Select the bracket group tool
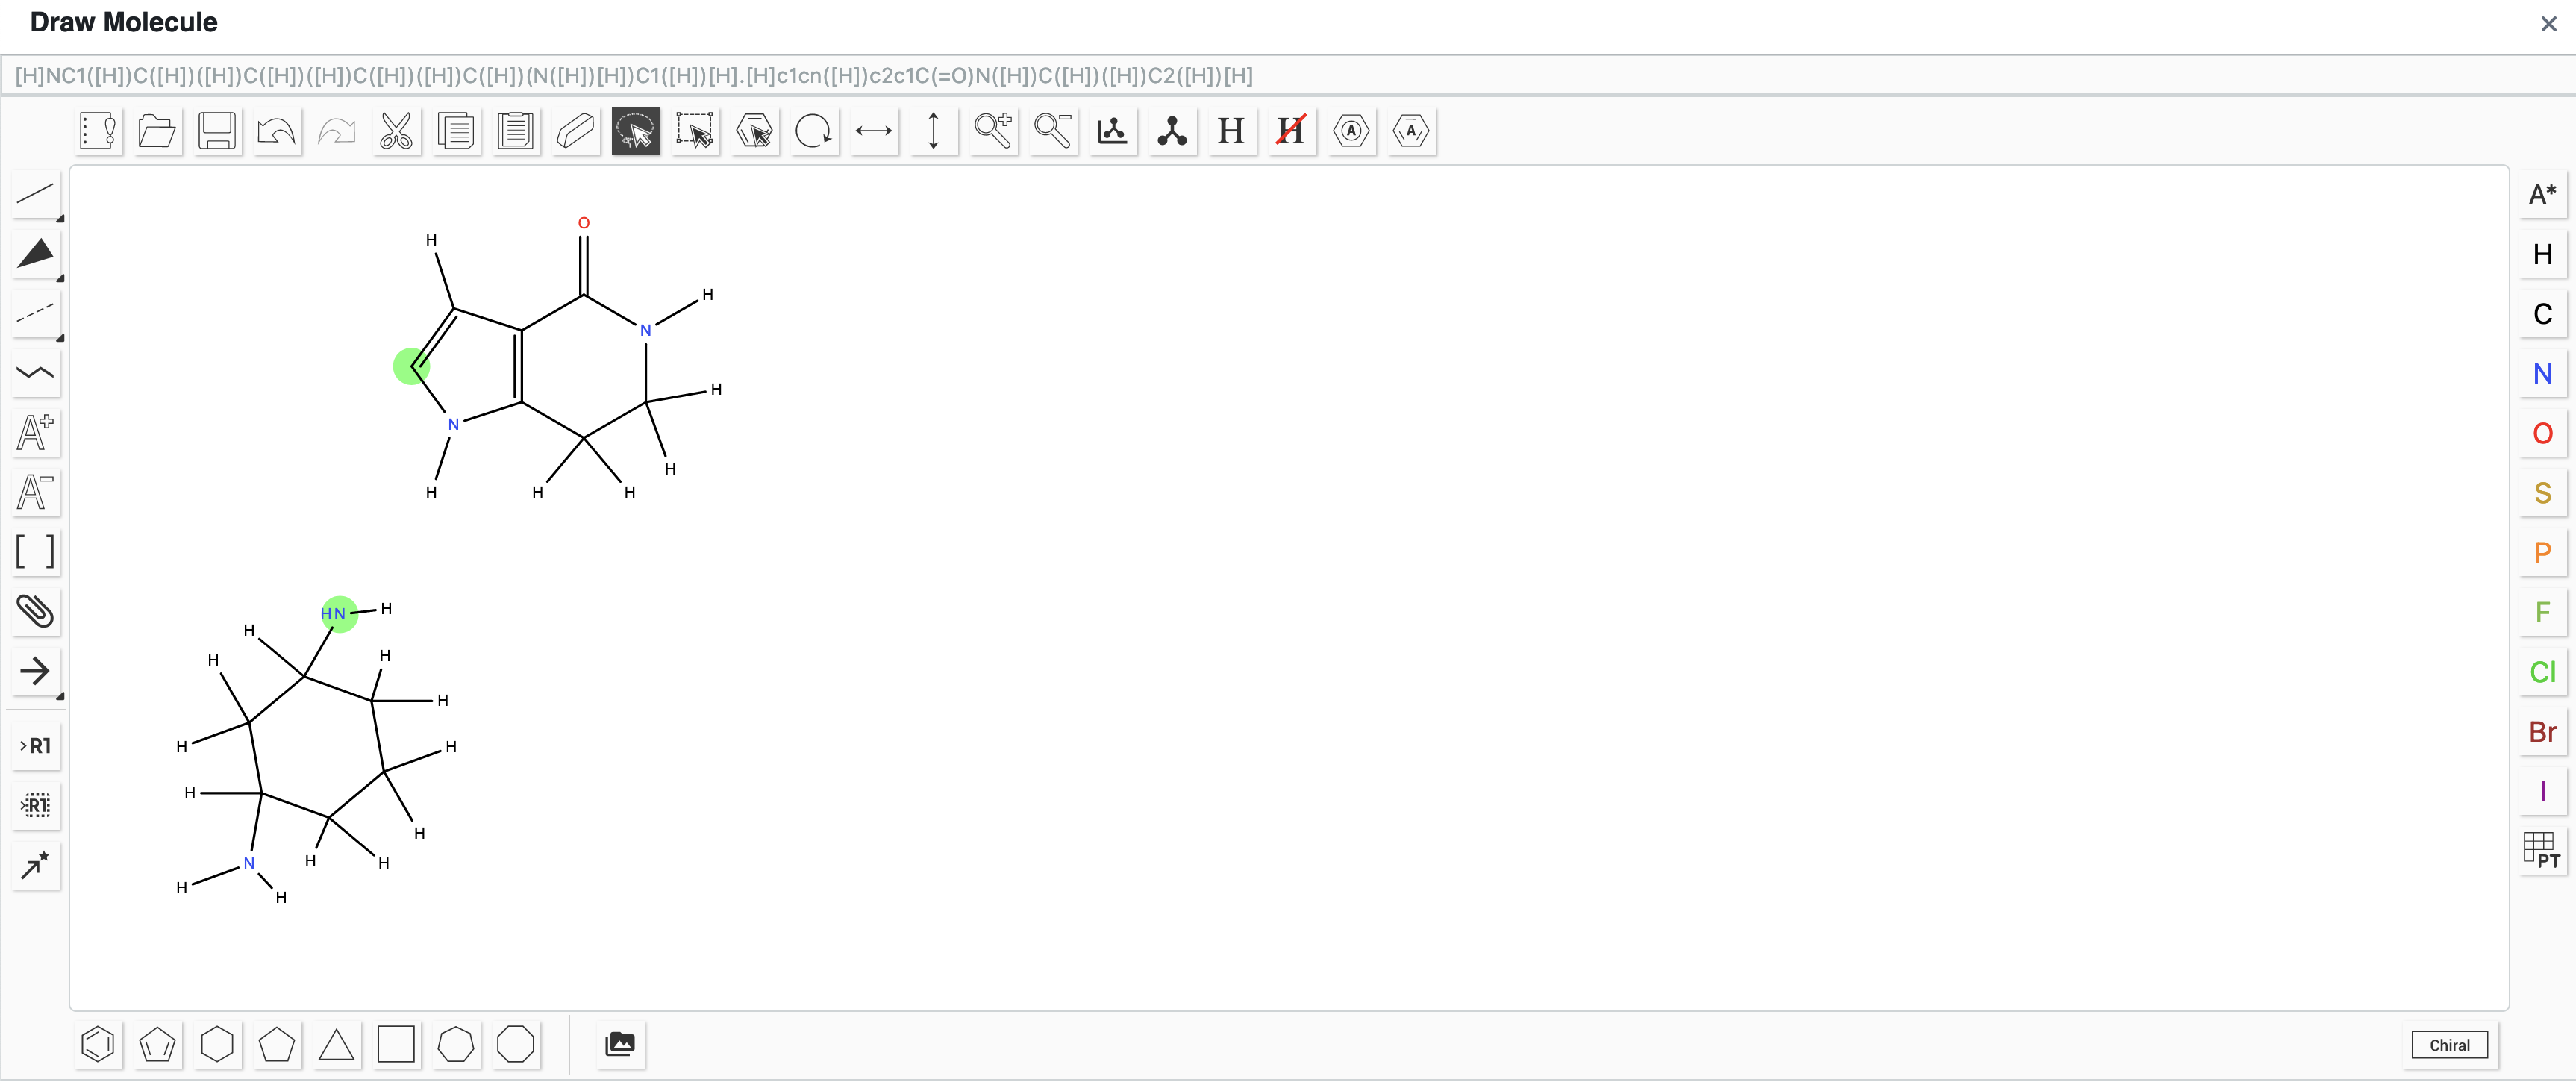The height and width of the screenshot is (1091, 2576). pyautogui.click(x=36, y=551)
